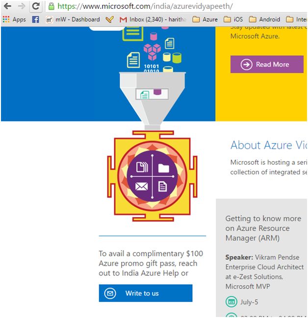Screen dimensions: 308x318
Task: Reload the page with the refresh icon
Action: tap(36, 6)
